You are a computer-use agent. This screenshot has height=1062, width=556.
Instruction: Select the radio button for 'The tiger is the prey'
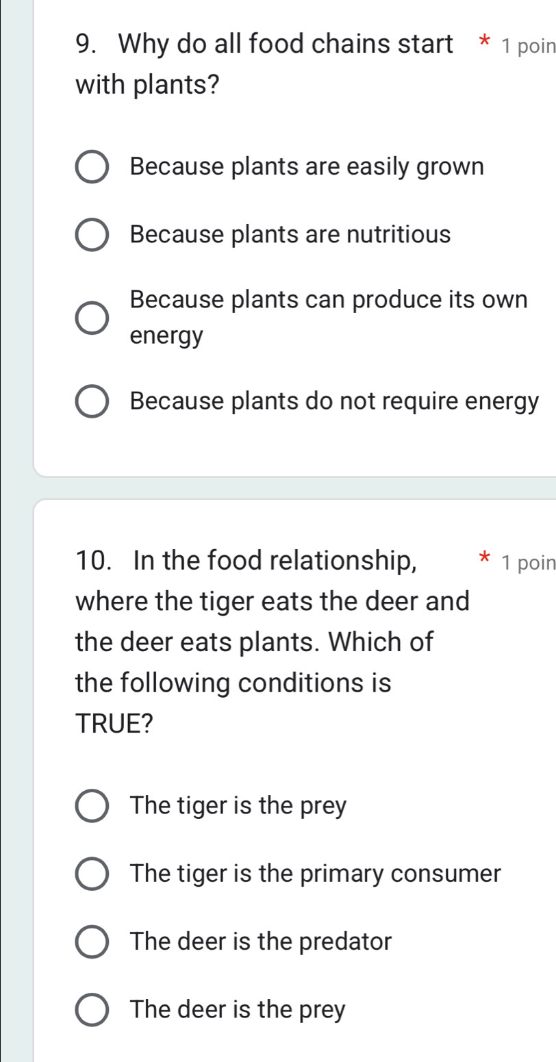click(91, 807)
